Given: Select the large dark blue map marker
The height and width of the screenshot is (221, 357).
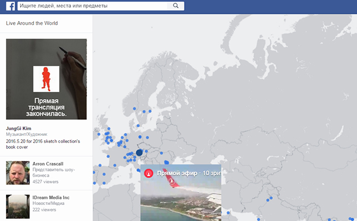Looking at the screenshot, I should click(139, 153).
